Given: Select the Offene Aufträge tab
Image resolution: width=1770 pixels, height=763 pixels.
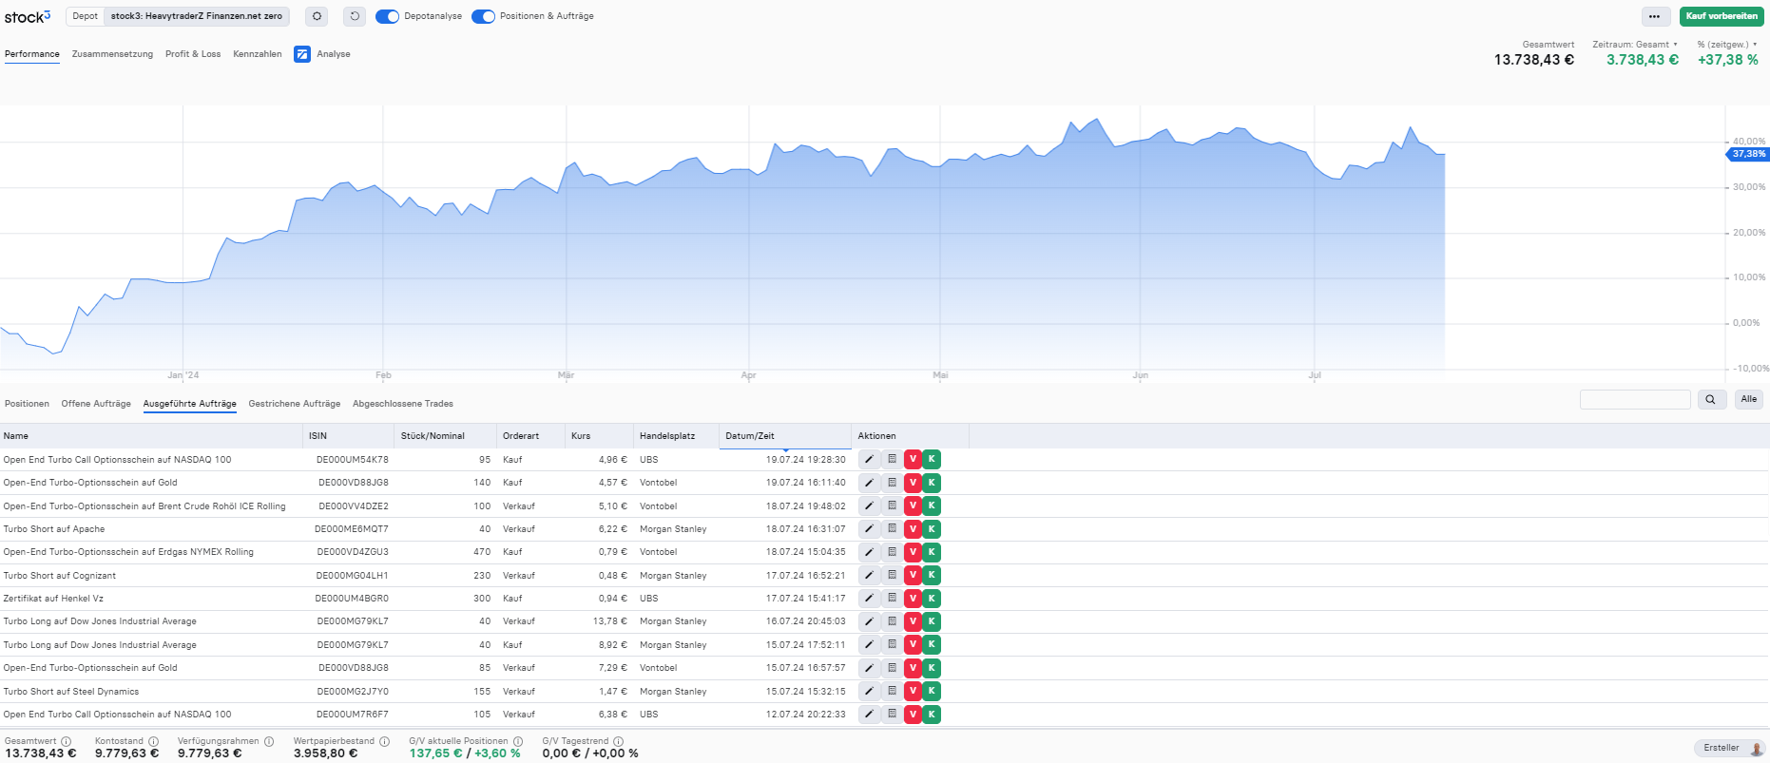Looking at the screenshot, I should 96,404.
